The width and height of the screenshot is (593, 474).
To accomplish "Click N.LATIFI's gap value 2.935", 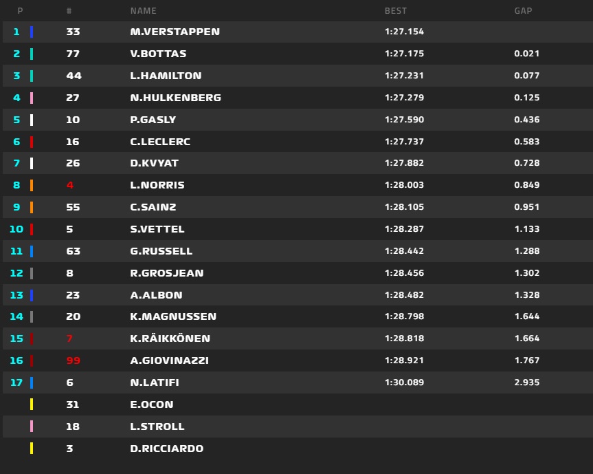I will (527, 383).
